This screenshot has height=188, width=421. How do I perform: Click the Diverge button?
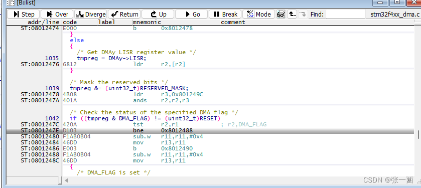tap(90, 14)
